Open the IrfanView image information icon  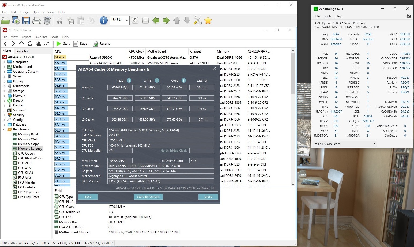[104, 20]
